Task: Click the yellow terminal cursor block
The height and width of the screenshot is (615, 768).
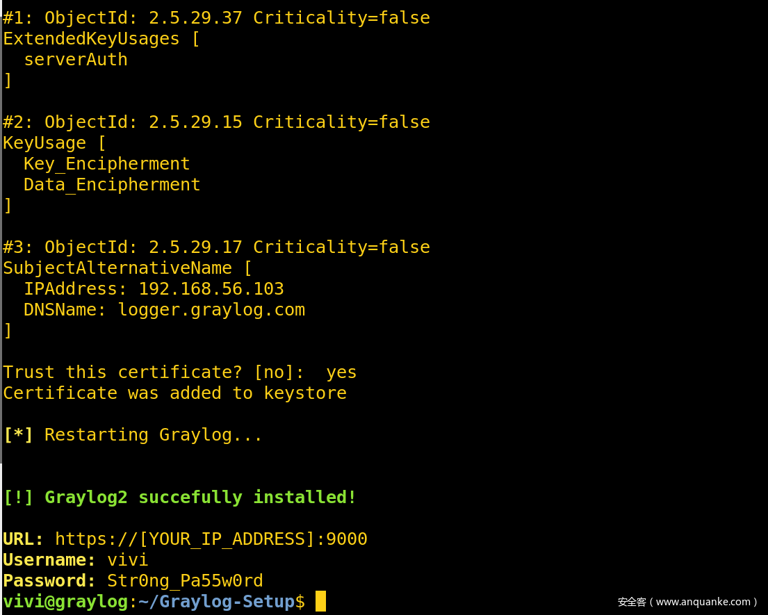Action: point(320,601)
